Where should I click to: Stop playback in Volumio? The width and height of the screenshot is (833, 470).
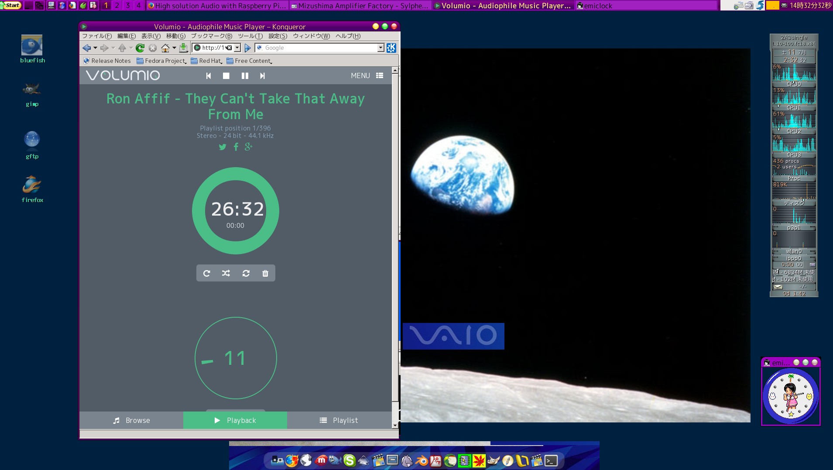(226, 75)
